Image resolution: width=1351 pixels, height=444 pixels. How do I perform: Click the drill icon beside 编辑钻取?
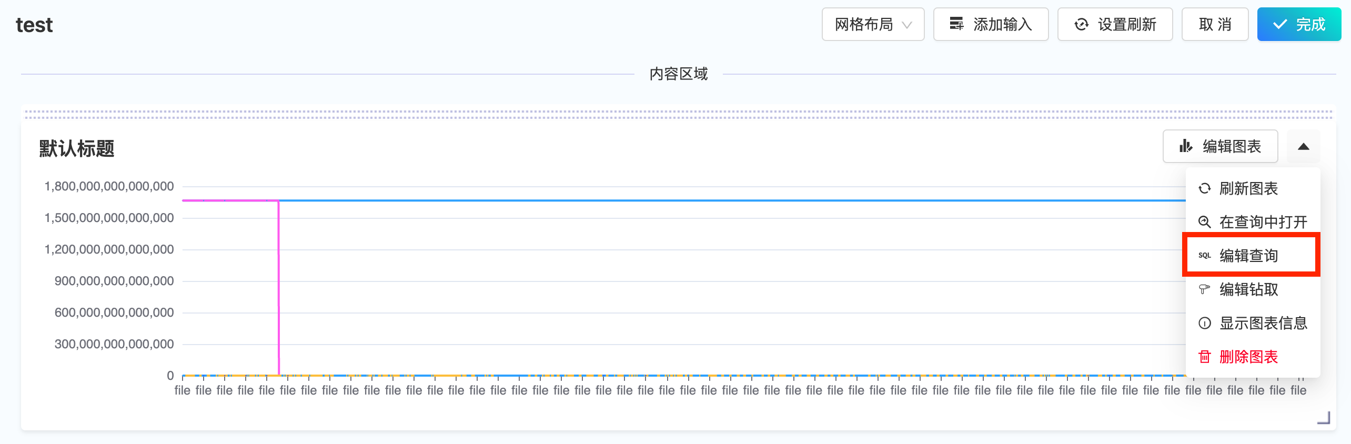[1204, 289]
